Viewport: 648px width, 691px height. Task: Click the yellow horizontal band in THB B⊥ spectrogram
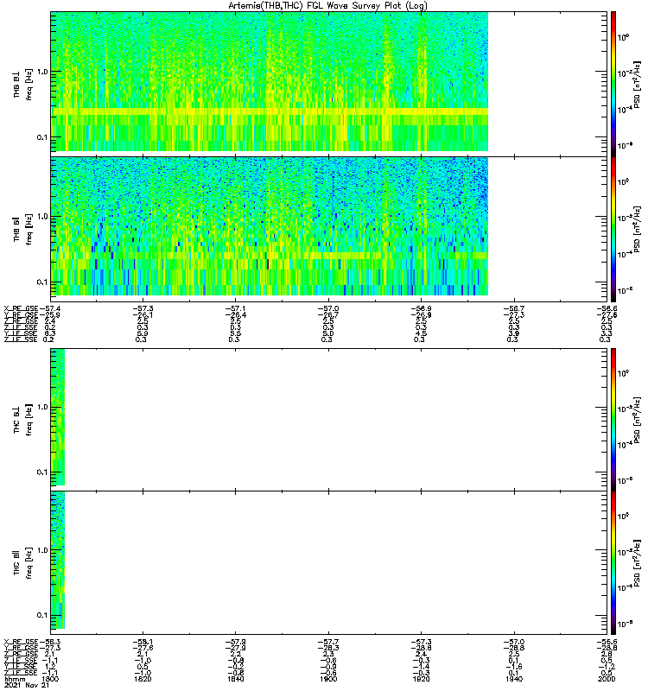(x=270, y=112)
